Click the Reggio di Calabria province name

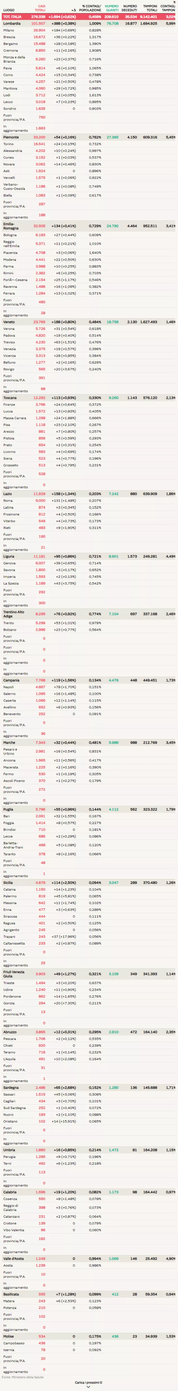point(11,1207)
